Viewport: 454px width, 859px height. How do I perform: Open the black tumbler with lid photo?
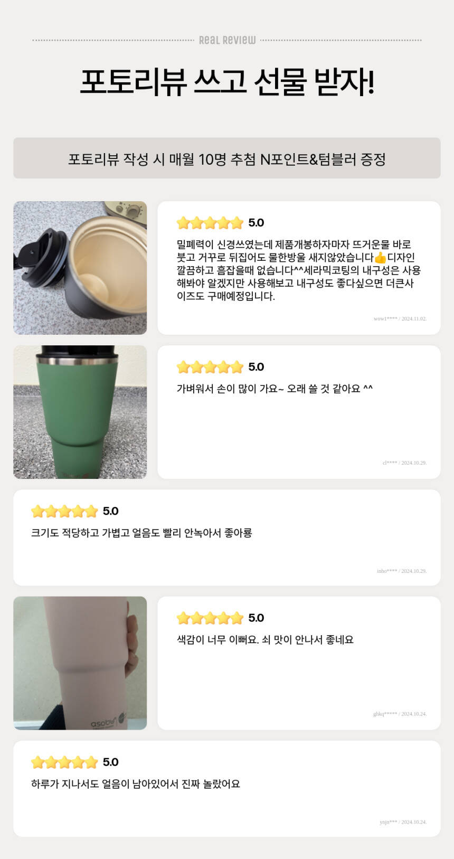[x=80, y=268]
